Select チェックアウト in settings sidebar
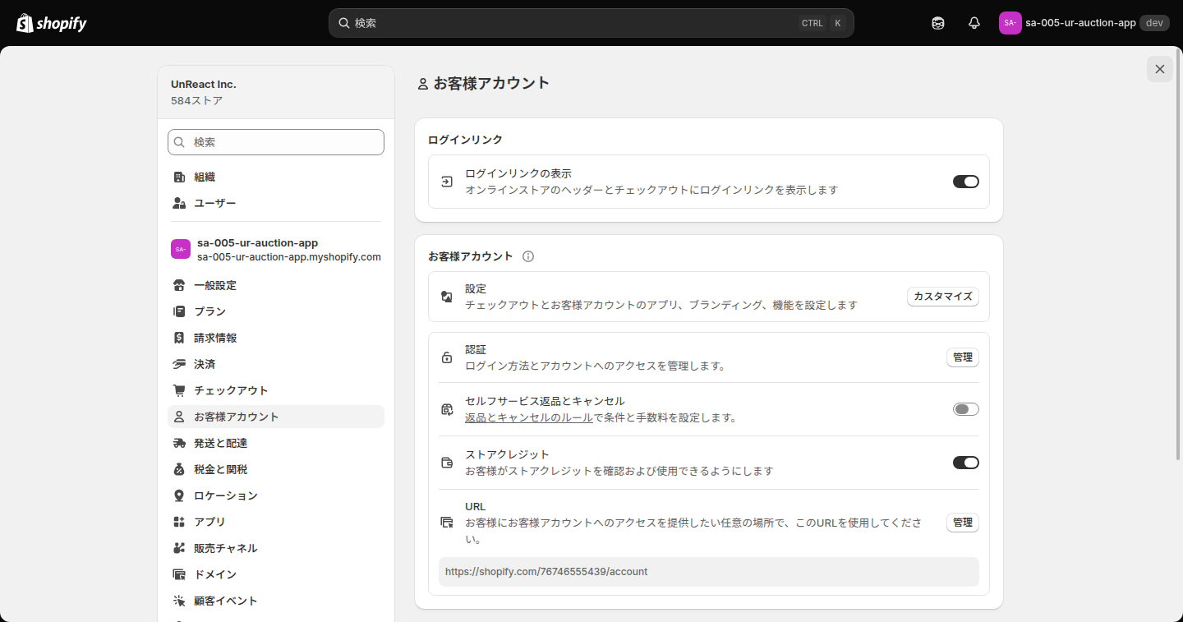Image resolution: width=1183 pixels, height=622 pixels. (276, 390)
